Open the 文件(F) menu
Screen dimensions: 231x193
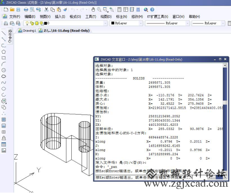pyautogui.click(x=15, y=17)
